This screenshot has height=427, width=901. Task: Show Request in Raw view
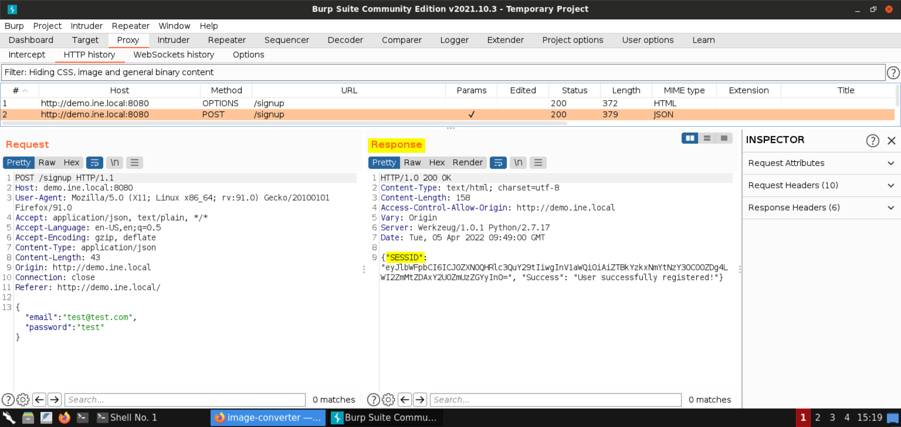(47, 163)
